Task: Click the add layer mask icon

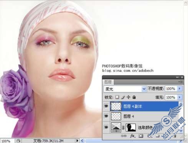Action: coord(141,136)
